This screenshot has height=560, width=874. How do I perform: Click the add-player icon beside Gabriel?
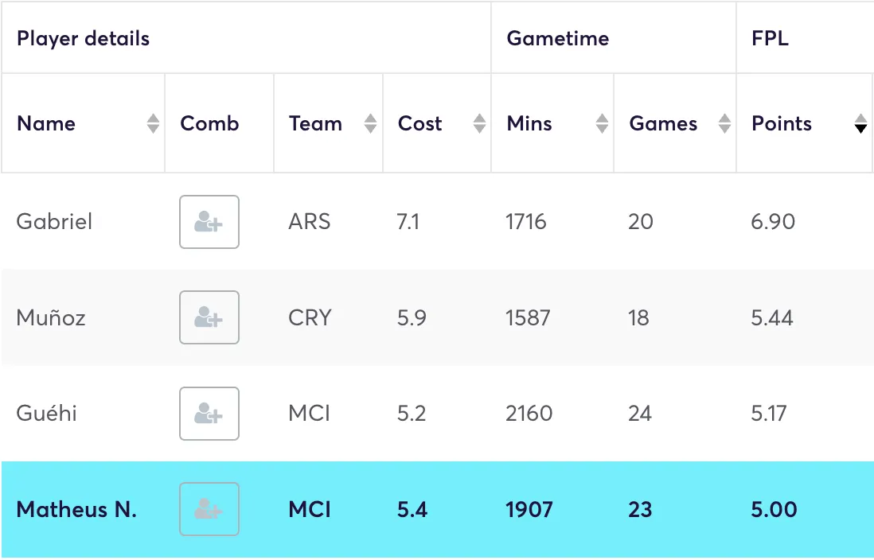pyautogui.click(x=209, y=222)
